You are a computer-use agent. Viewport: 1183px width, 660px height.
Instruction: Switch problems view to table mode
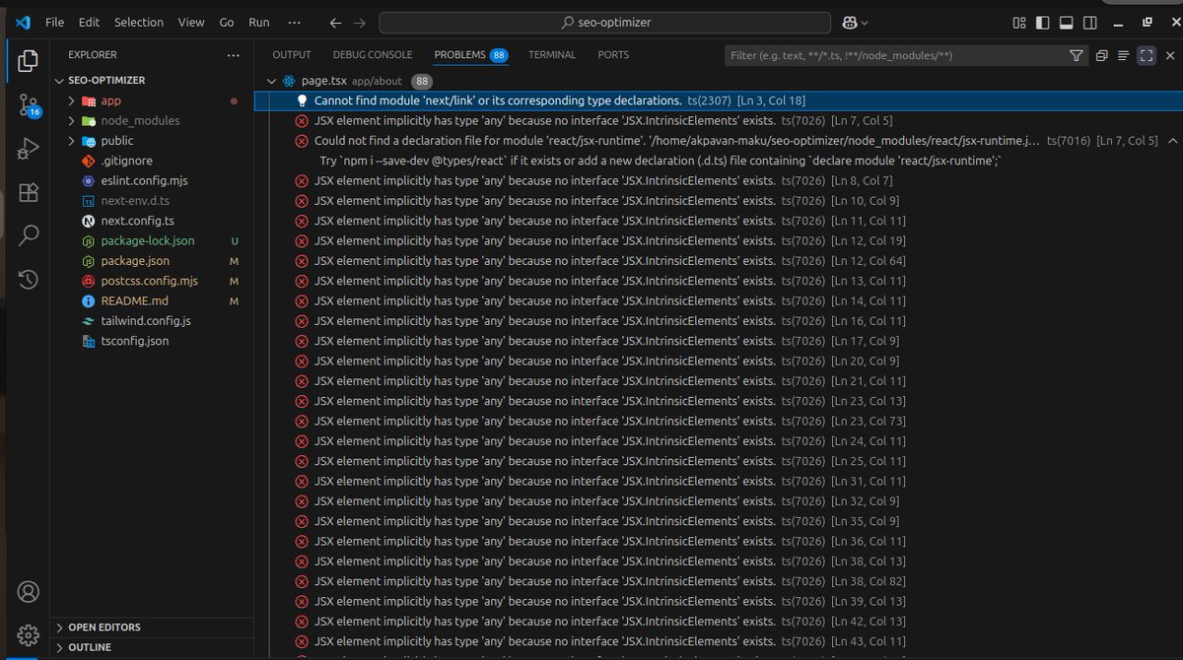click(1123, 56)
